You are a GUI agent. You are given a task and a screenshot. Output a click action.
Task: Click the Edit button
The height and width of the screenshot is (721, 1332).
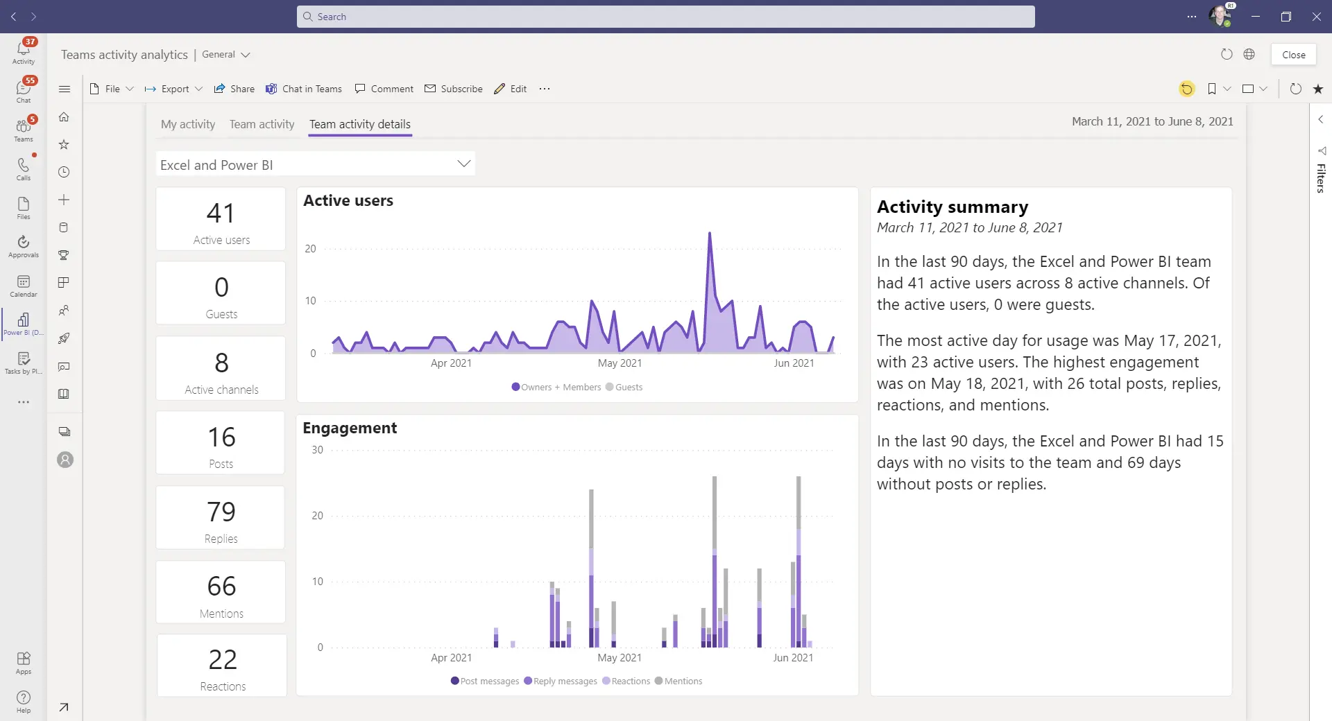coord(511,89)
